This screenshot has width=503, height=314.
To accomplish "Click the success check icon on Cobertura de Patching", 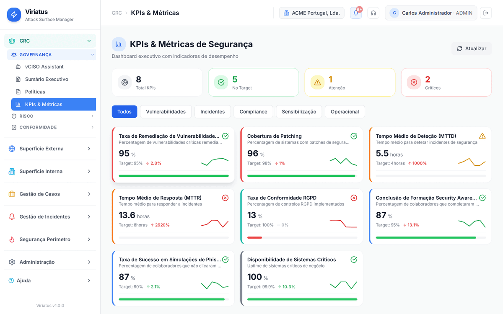I will click(x=353, y=136).
